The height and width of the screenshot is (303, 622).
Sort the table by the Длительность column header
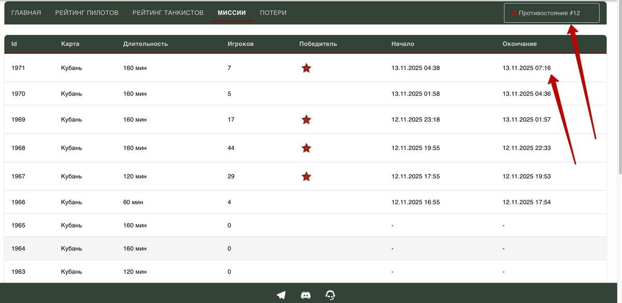(x=146, y=44)
